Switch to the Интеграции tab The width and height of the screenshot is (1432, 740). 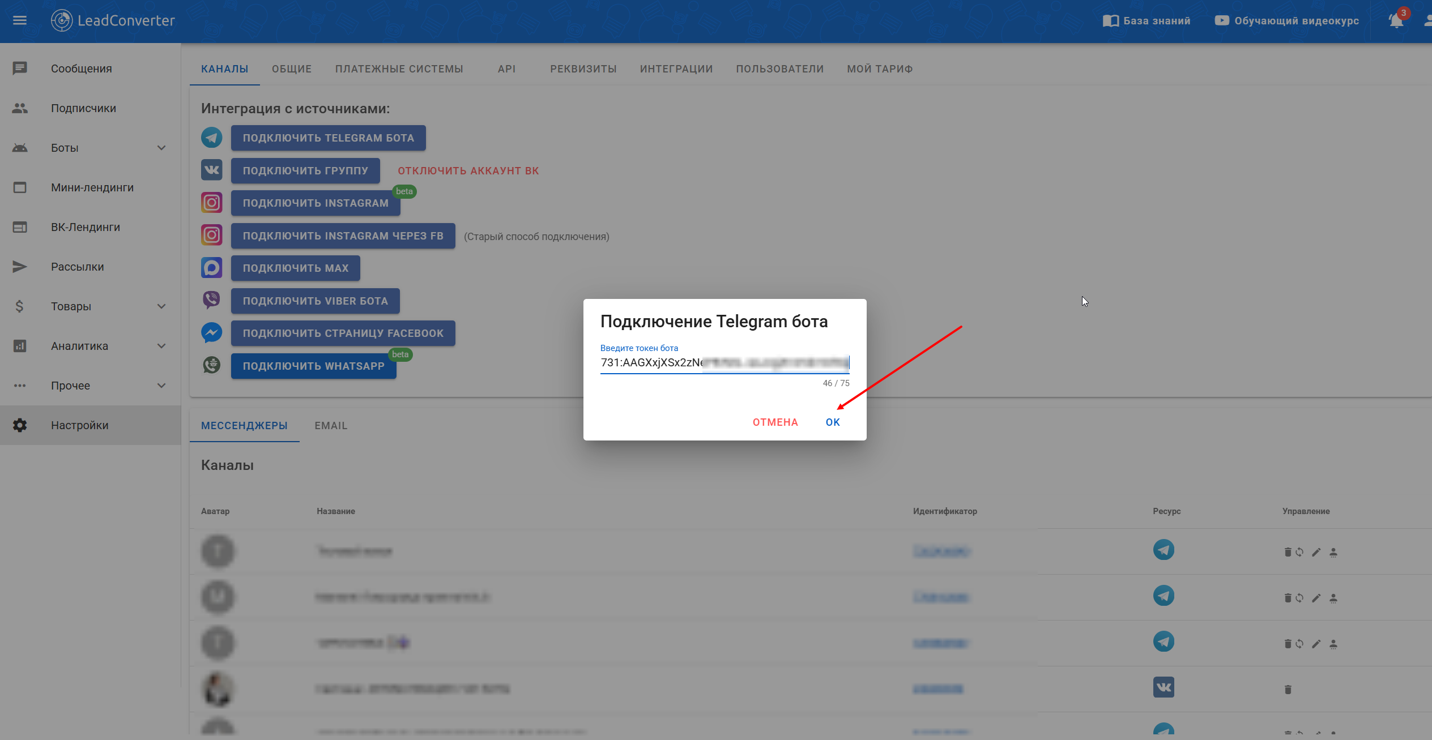tap(676, 69)
